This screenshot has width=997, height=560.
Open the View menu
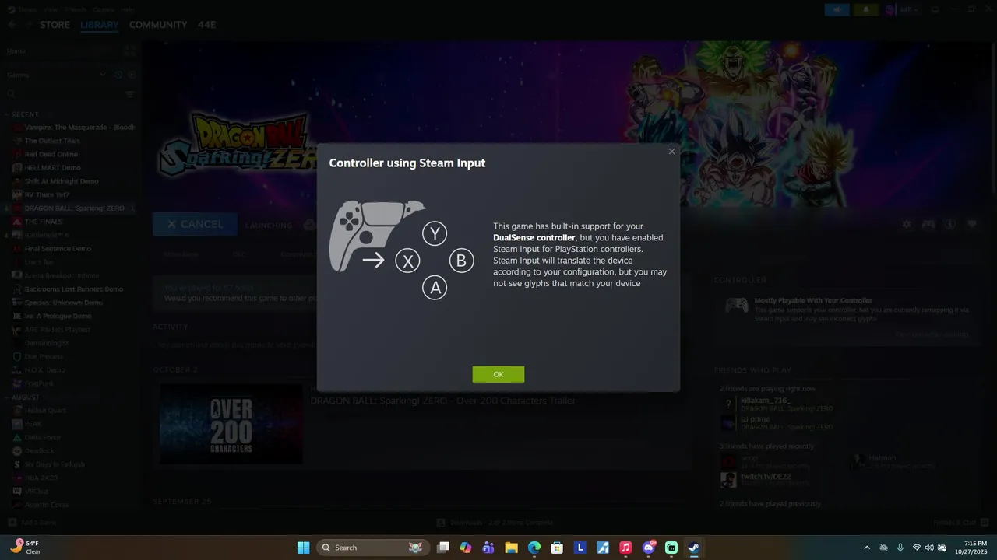(x=51, y=10)
